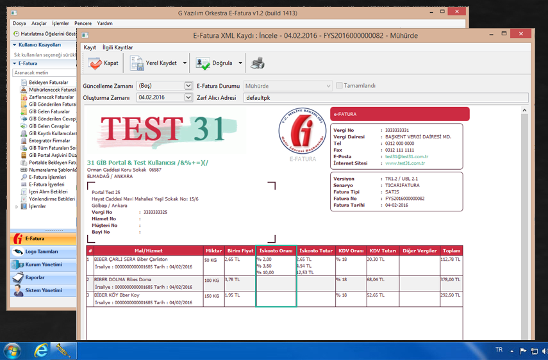
Task: Select GİB Kayıtlı Kullanıcılar tree icon
Action: click(24, 133)
